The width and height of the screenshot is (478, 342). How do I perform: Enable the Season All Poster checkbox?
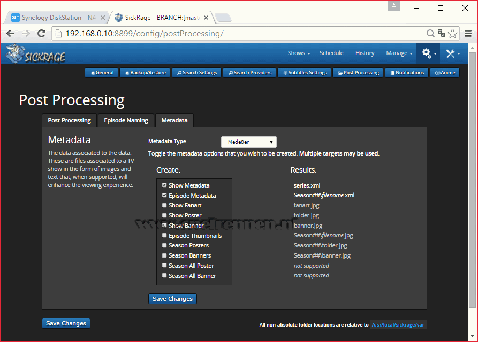(x=164, y=266)
